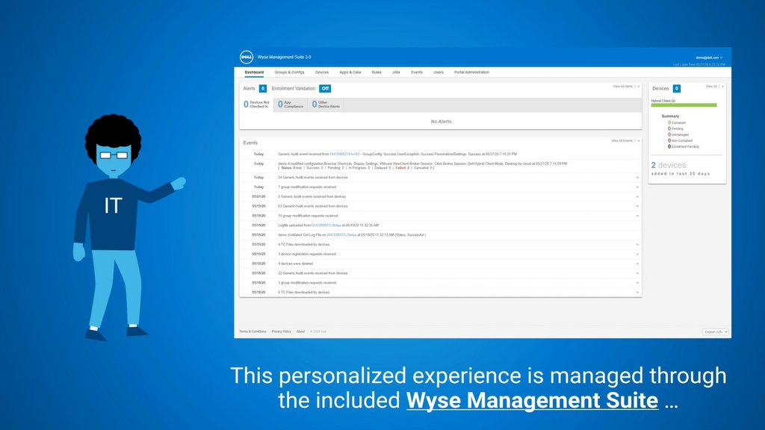Click the Unmanaged status indicator
The width and height of the screenshot is (765, 430).
(678, 134)
